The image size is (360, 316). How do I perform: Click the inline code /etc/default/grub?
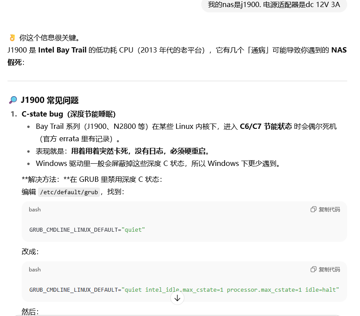[x=69, y=192]
